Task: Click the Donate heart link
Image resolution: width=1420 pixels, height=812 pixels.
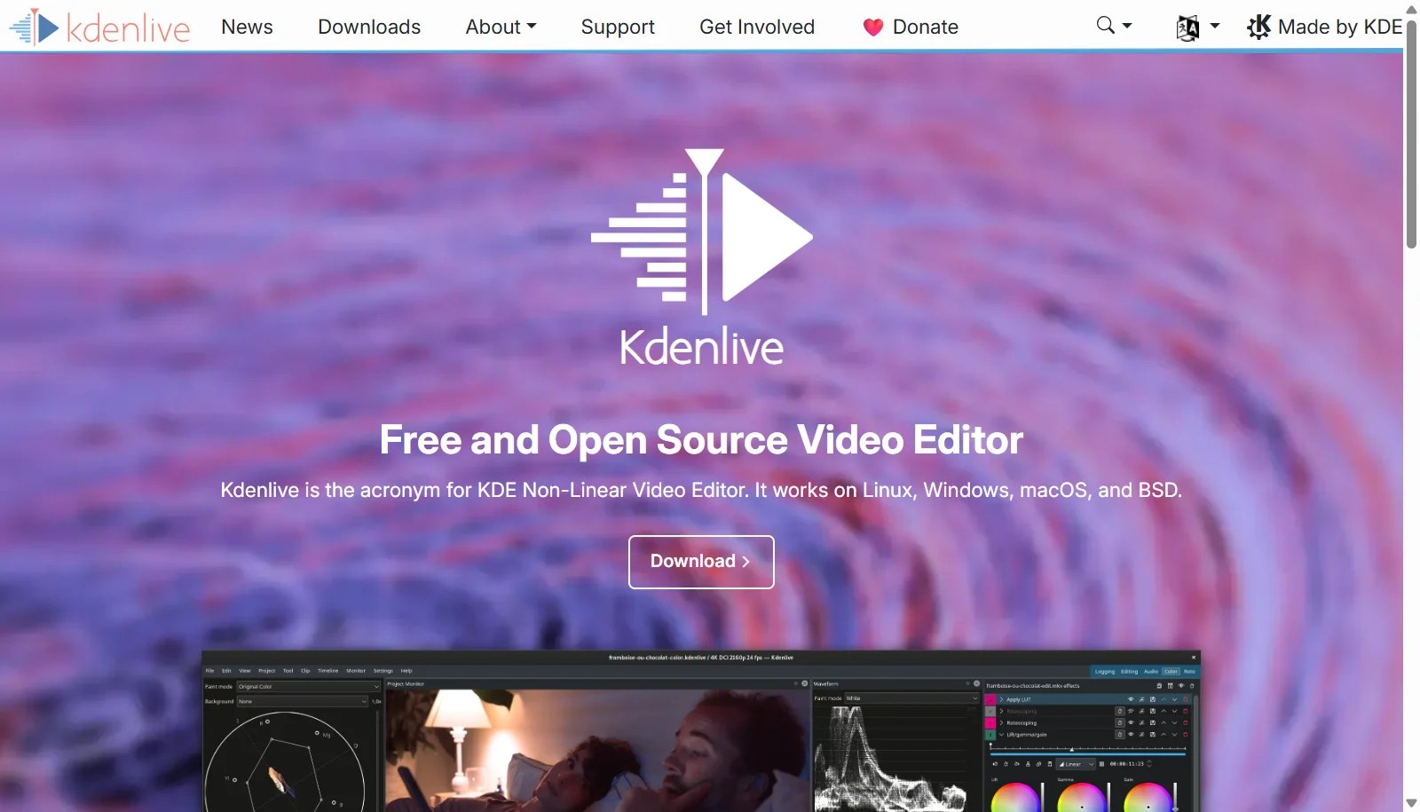Action: [x=911, y=27]
